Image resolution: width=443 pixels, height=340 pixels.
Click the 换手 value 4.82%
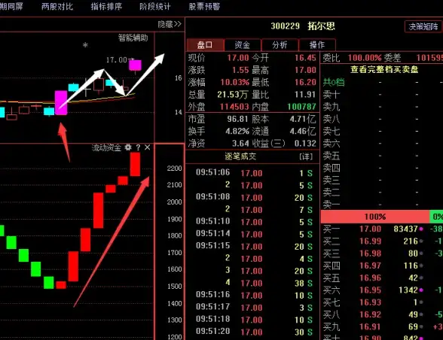tap(237, 132)
